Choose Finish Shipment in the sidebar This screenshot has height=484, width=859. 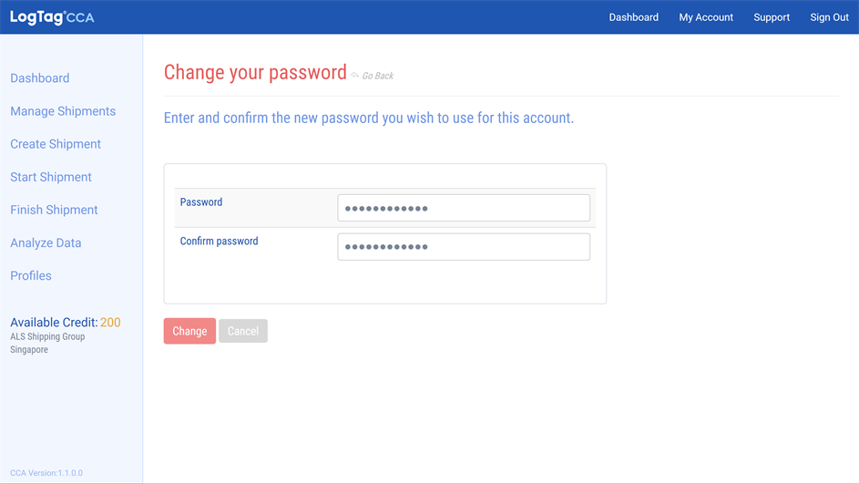pos(54,210)
